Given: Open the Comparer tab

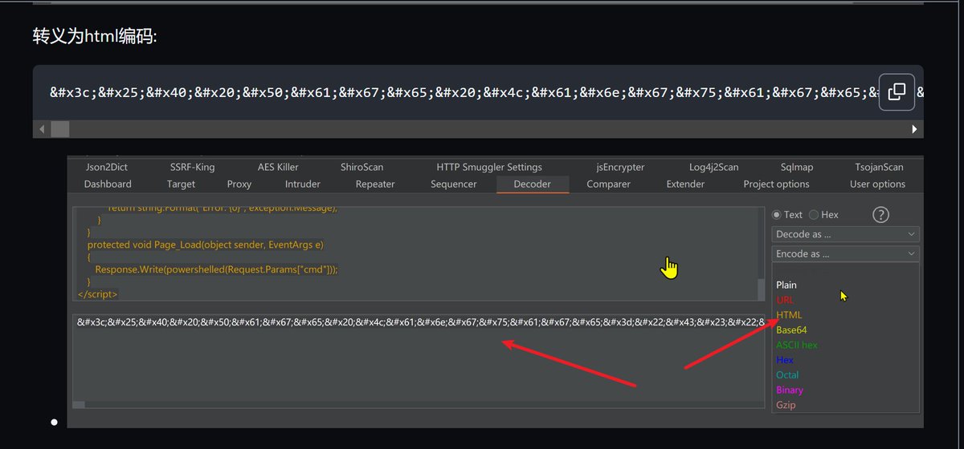Looking at the screenshot, I should tap(608, 184).
